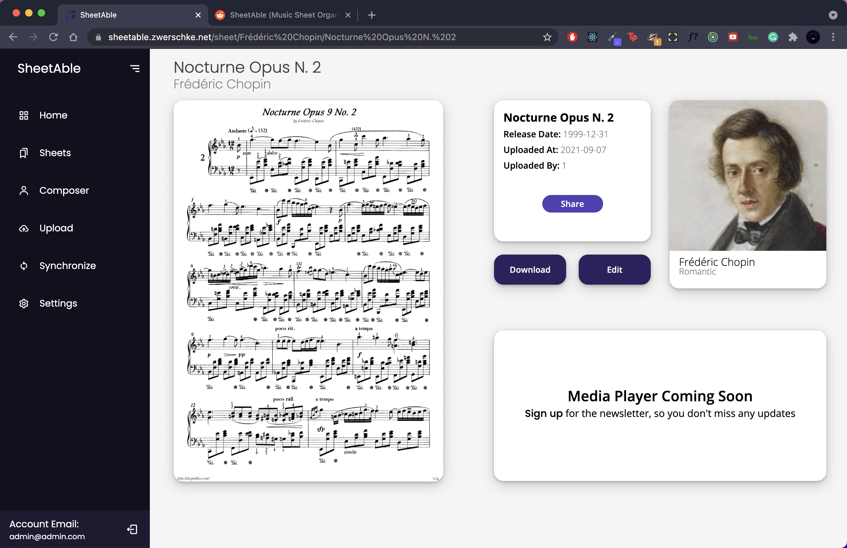The height and width of the screenshot is (548, 847).
Task: Click the logout icon beside the account email
Action: 132,530
